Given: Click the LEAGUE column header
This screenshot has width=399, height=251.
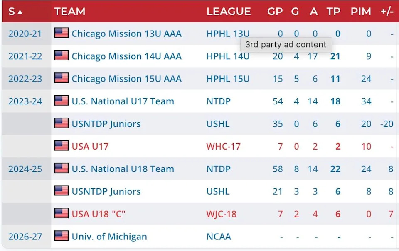Looking at the screenshot, I should (x=229, y=12).
